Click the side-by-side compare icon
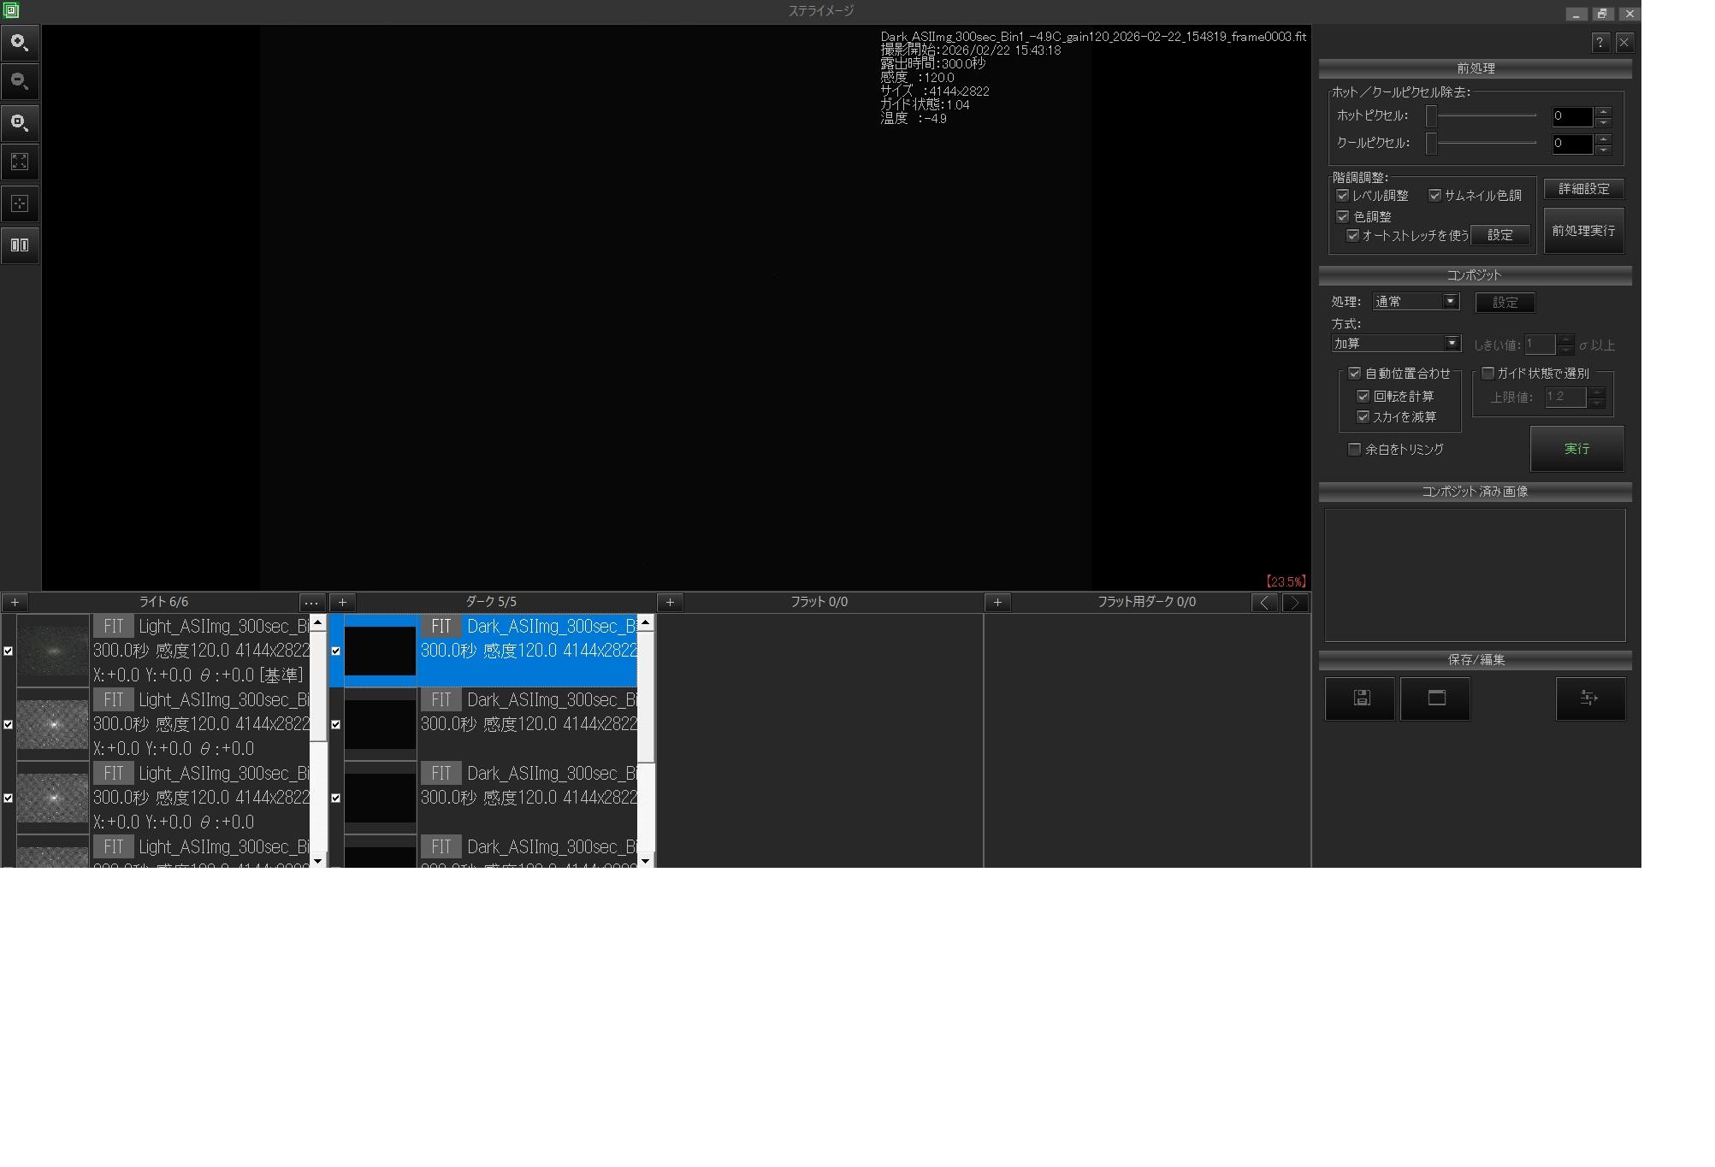The image size is (1715, 1167). (20, 245)
